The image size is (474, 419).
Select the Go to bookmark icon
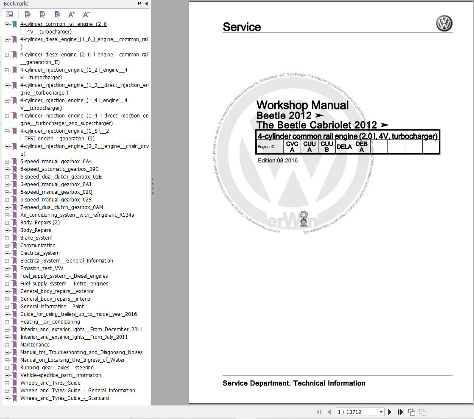[57, 14]
